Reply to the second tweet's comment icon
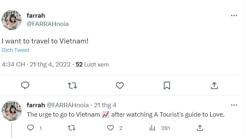The width and height of the screenshot is (245, 138). click(30, 128)
